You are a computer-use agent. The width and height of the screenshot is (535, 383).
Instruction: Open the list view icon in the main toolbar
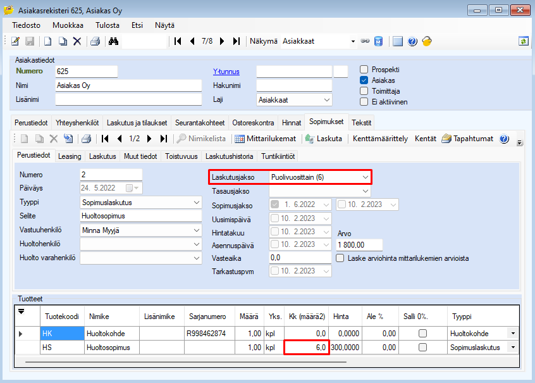[398, 41]
